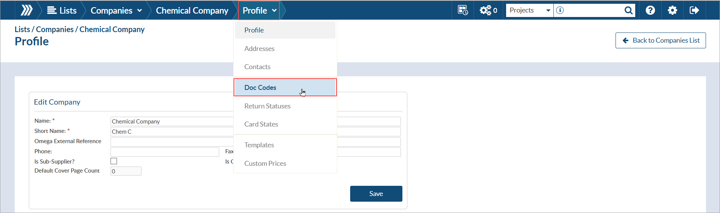Click the search magnifier icon

coord(628,10)
